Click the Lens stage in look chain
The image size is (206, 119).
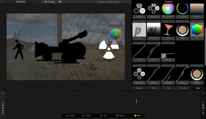pos(103,116)
